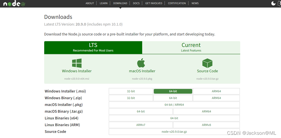This screenshot has width=281, height=138.
Task: Download macOS Binary ARM64 tar.gz
Action: (x=206, y=111)
